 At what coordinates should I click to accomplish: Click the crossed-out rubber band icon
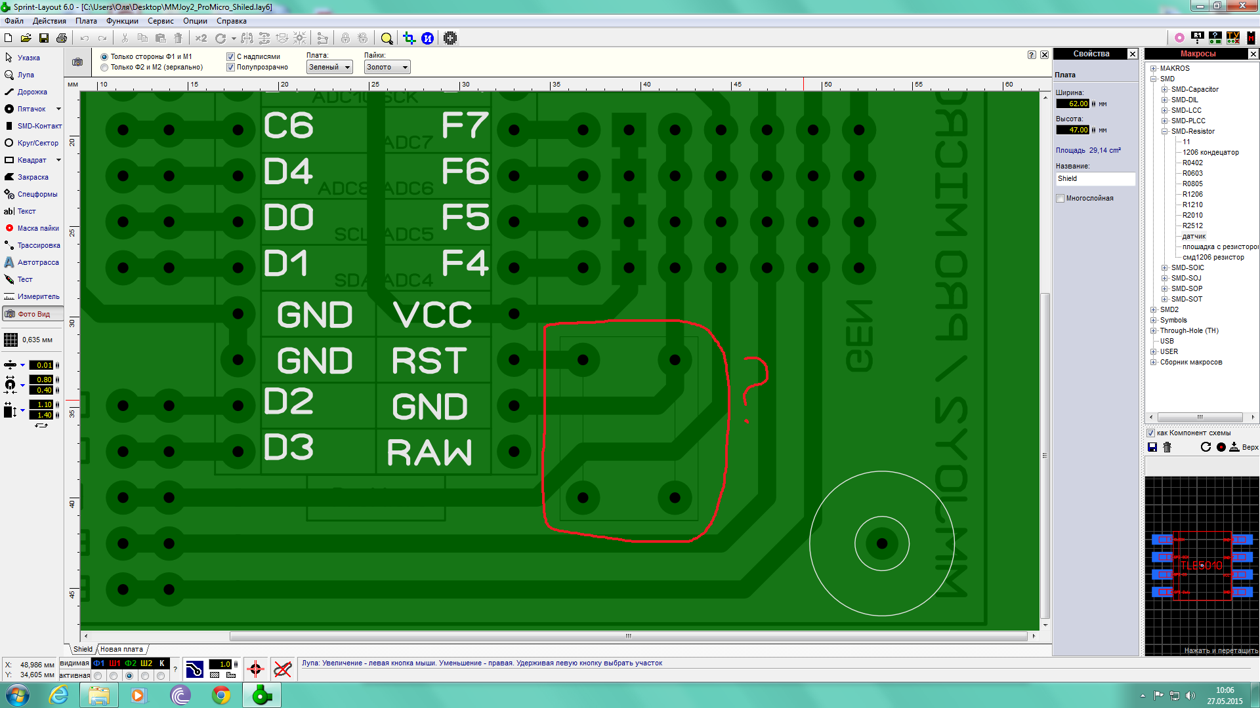point(282,669)
